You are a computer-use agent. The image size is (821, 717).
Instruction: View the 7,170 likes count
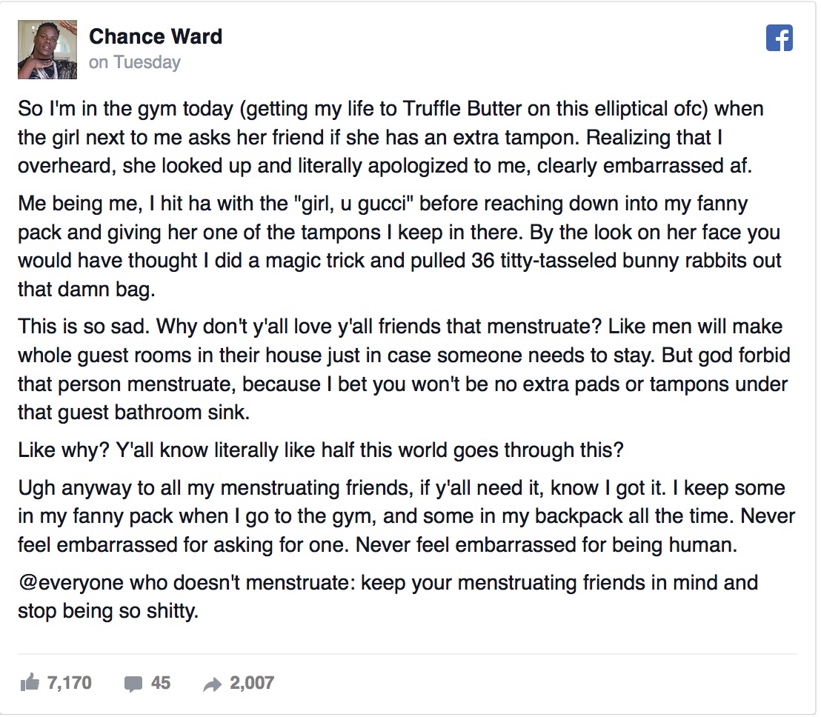[69, 682]
